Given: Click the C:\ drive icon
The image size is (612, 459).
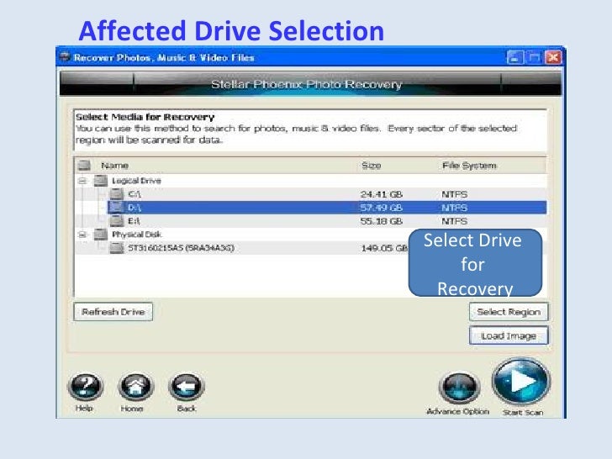Looking at the screenshot, I should tap(116, 193).
